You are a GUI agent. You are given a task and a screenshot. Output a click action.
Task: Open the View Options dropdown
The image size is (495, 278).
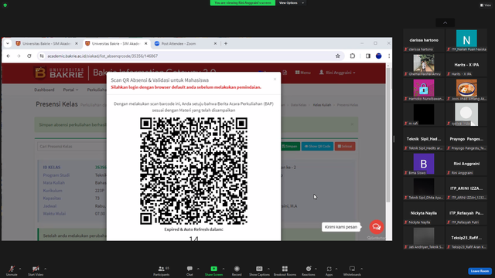point(292,3)
